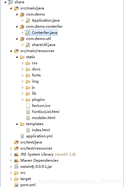Select the src/test/resources label
Viewport: 124px width, 187px height.
point(36,148)
